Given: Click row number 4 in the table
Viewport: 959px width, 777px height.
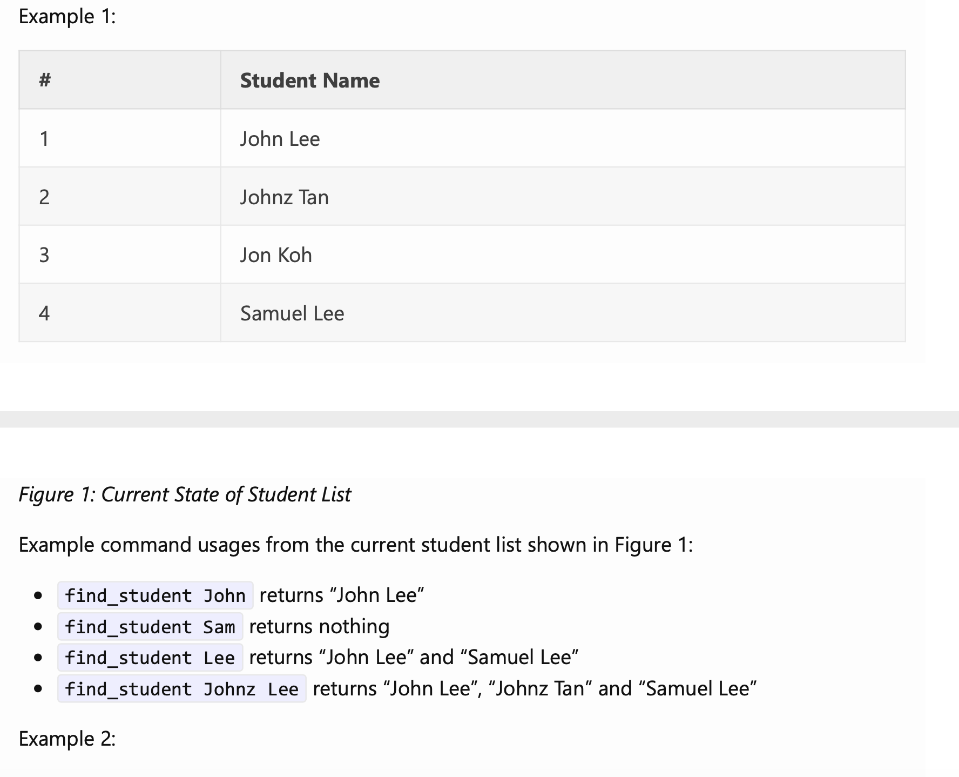Looking at the screenshot, I should pos(44,313).
